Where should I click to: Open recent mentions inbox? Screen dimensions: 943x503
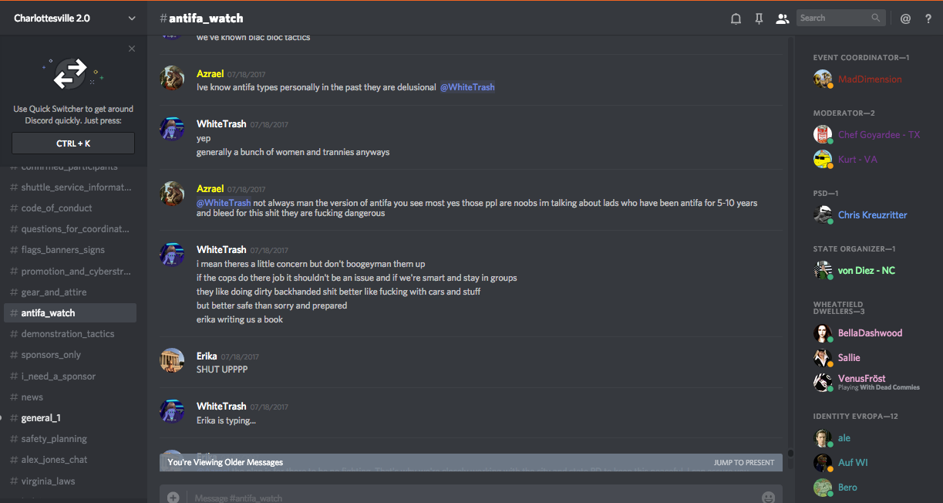click(x=905, y=19)
